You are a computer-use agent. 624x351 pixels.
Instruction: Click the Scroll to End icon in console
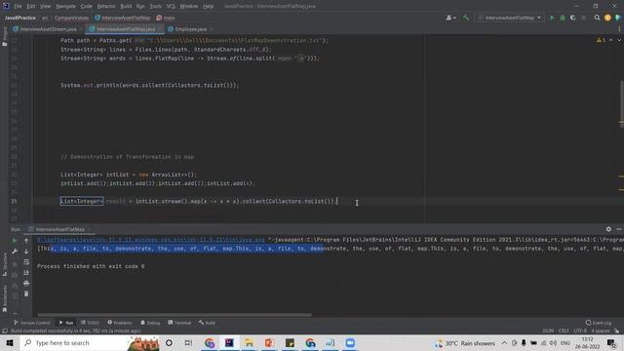26,273
